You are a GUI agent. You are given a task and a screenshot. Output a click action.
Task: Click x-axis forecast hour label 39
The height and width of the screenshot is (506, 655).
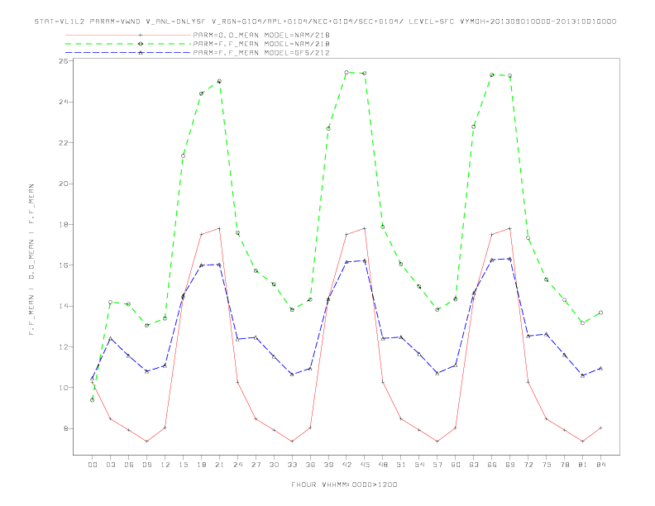coord(328,465)
